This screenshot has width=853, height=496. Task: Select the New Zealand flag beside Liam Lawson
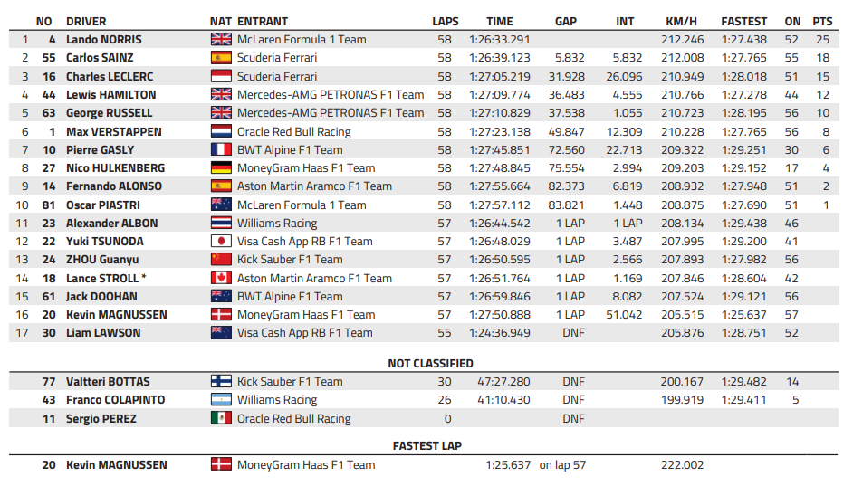(x=221, y=333)
